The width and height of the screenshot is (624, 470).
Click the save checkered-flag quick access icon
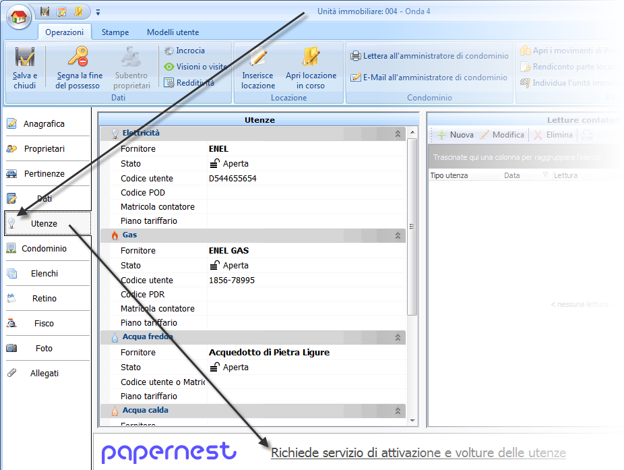tap(44, 12)
